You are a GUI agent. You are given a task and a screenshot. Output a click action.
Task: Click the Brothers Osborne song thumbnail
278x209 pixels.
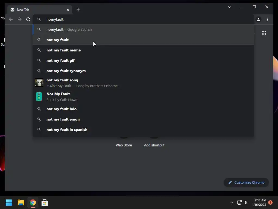39,83
